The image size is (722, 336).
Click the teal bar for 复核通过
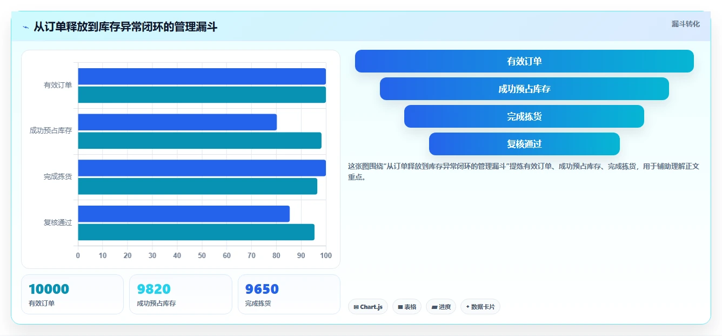click(x=196, y=232)
